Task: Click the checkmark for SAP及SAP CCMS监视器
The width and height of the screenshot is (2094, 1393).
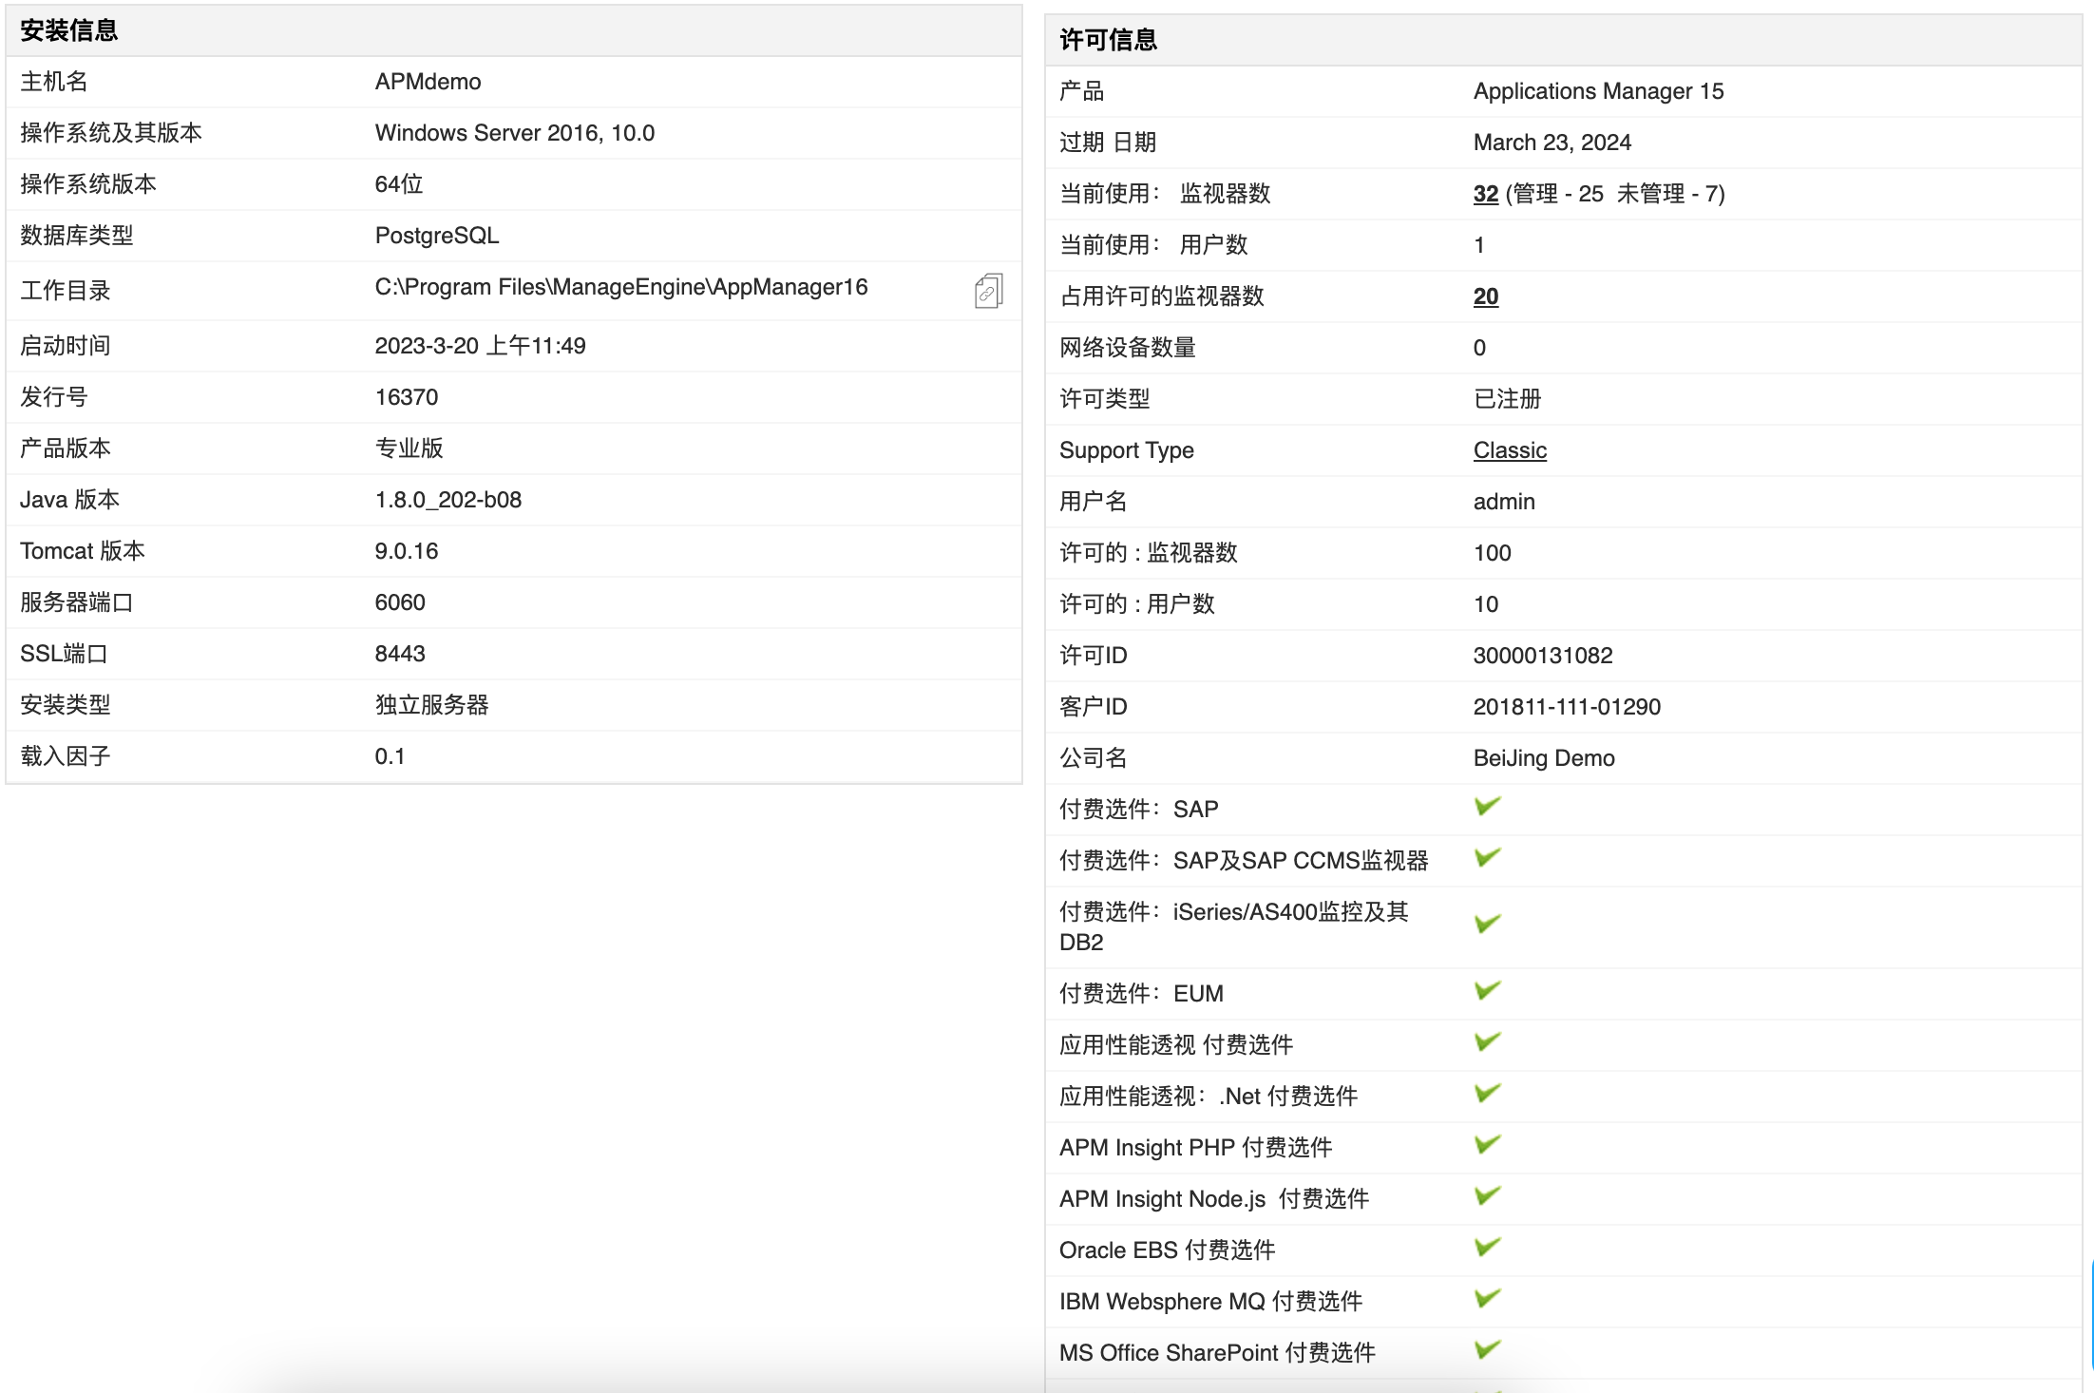Action: coord(1488,858)
